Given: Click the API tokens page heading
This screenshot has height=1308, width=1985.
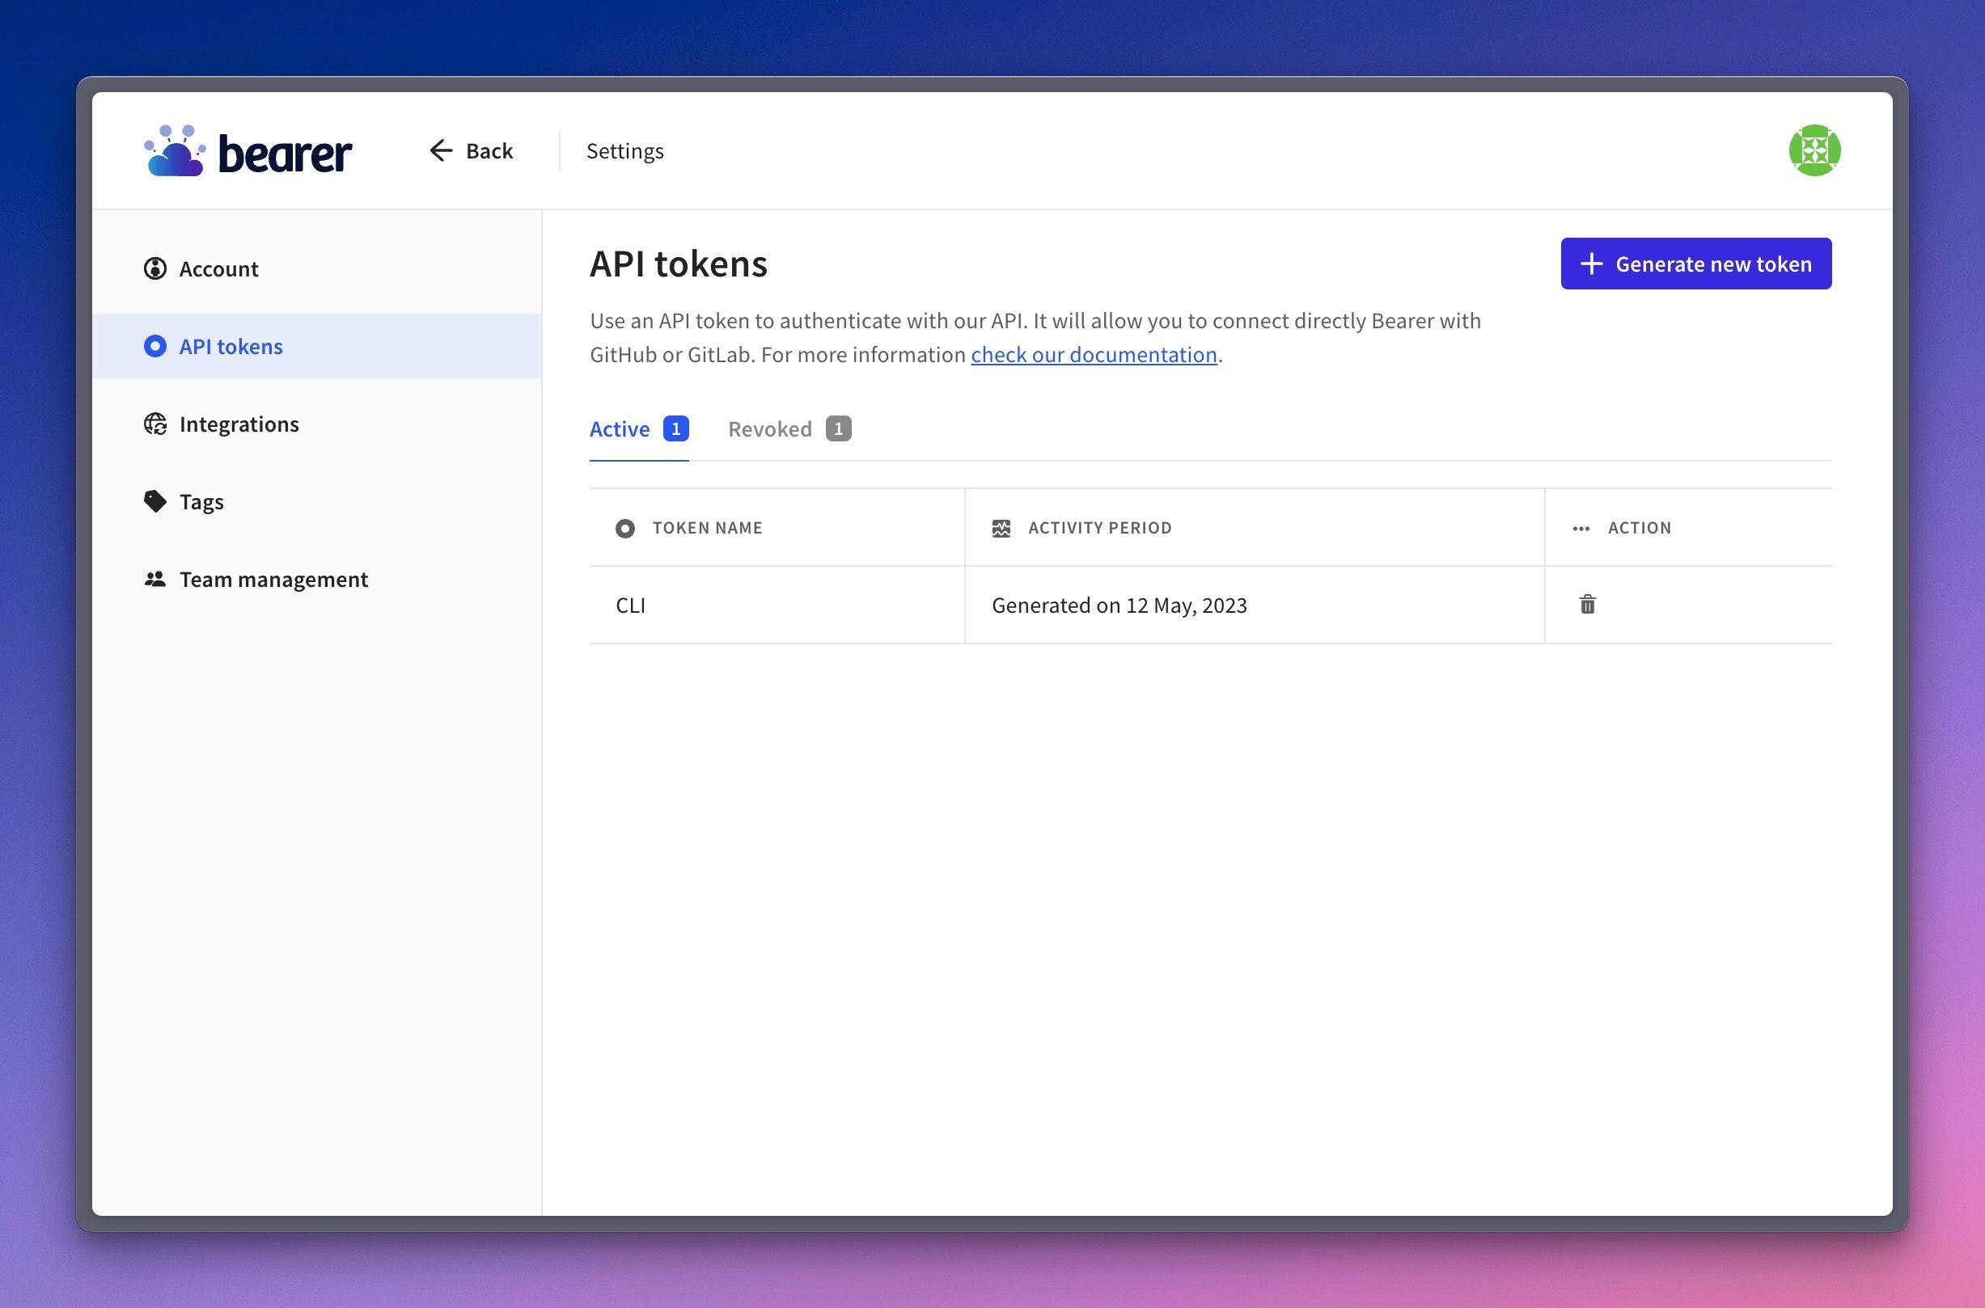Looking at the screenshot, I should coord(679,264).
